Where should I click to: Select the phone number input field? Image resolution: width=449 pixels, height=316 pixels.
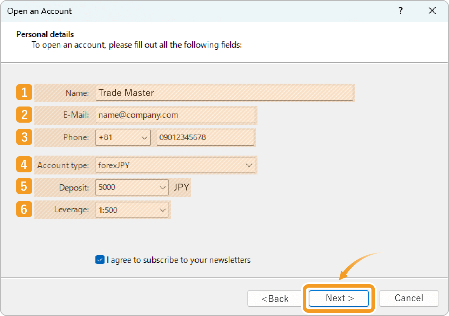tap(205, 138)
